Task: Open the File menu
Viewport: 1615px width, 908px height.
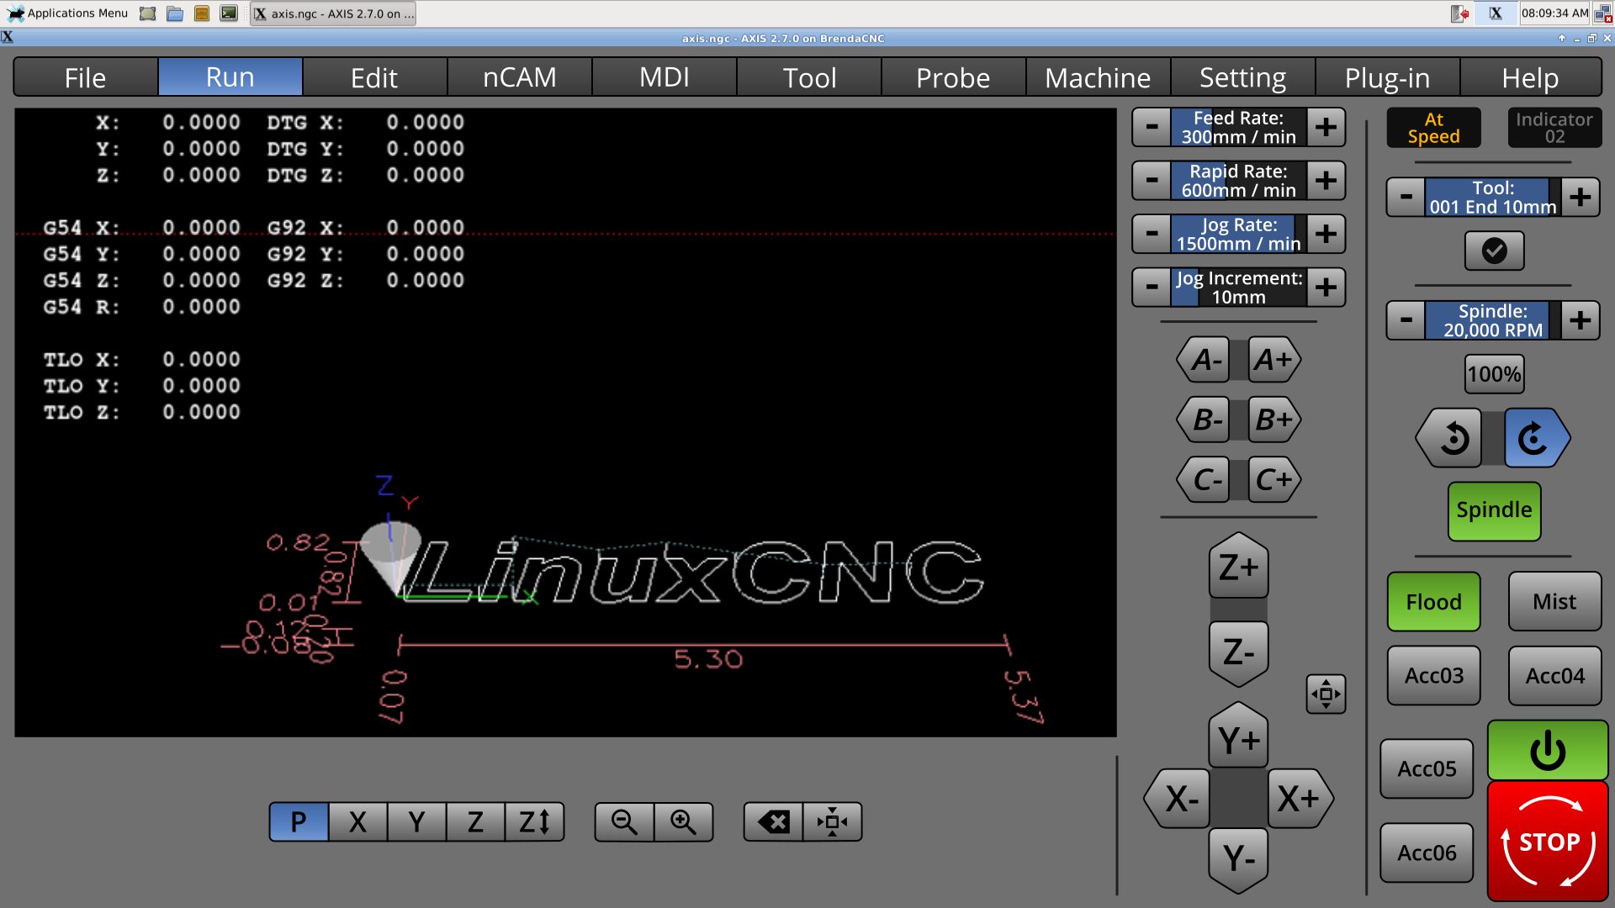Action: coord(86,77)
